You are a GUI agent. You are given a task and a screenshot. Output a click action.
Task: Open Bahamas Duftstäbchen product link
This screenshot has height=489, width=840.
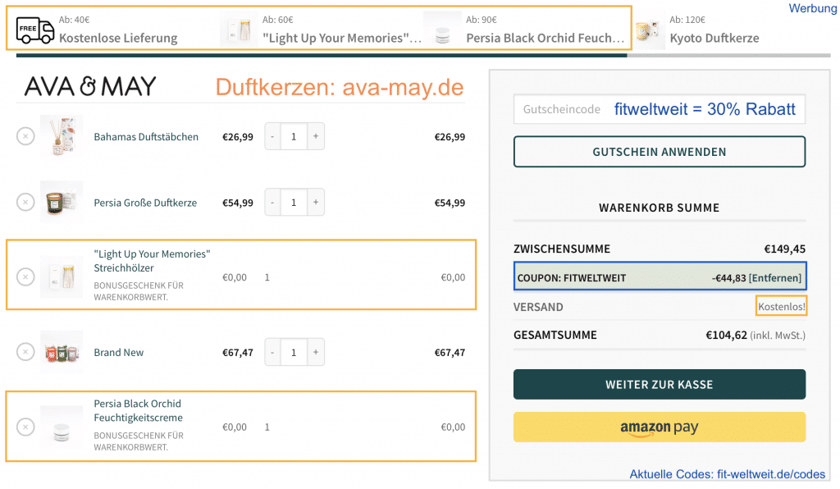(146, 136)
